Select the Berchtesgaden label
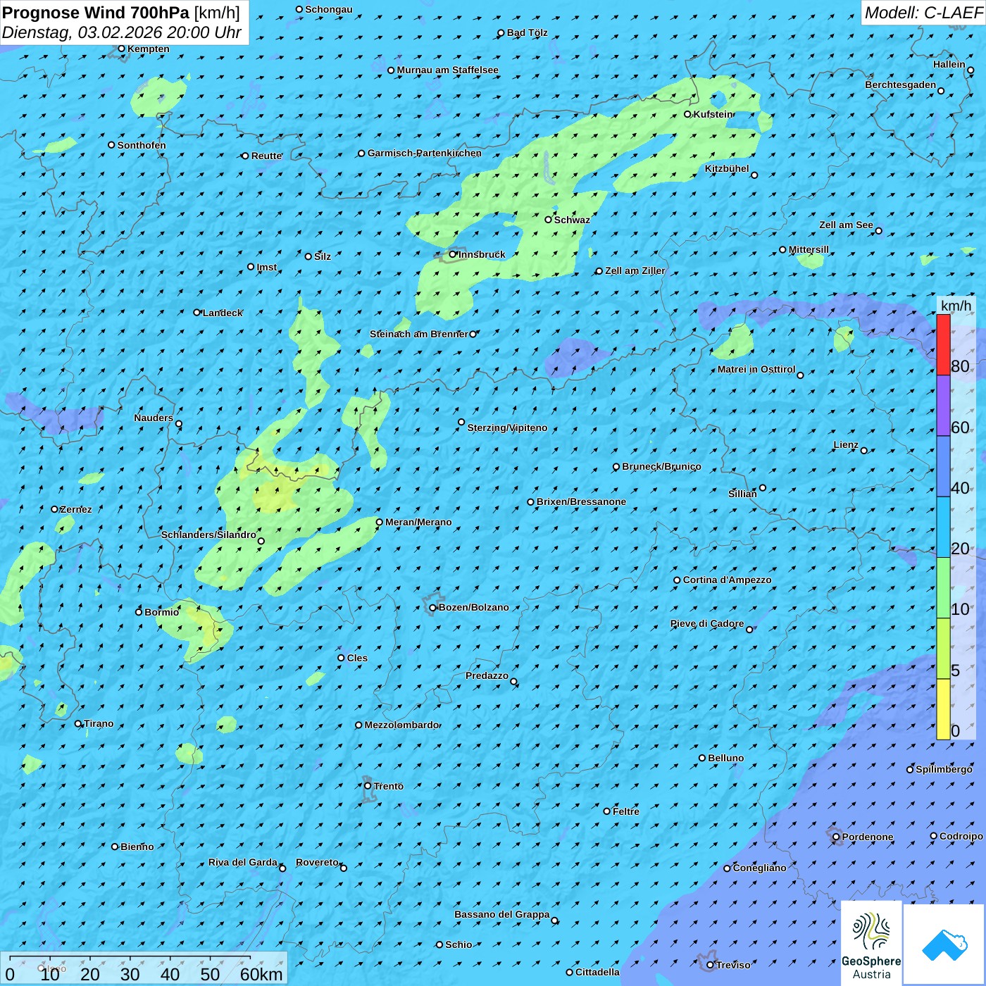 pyautogui.click(x=901, y=85)
